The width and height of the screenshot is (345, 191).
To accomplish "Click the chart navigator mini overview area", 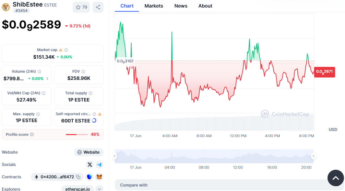I will click(214, 156).
